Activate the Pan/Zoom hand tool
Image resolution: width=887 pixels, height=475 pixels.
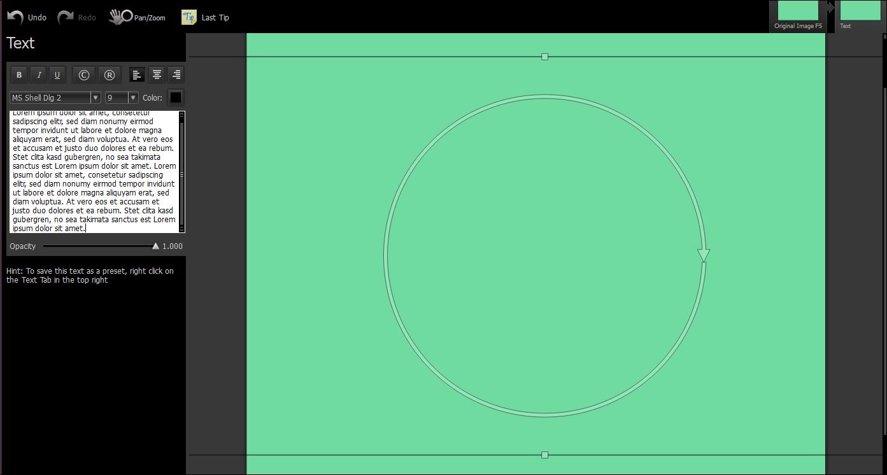pyautogui.click(x=120, y=17)
